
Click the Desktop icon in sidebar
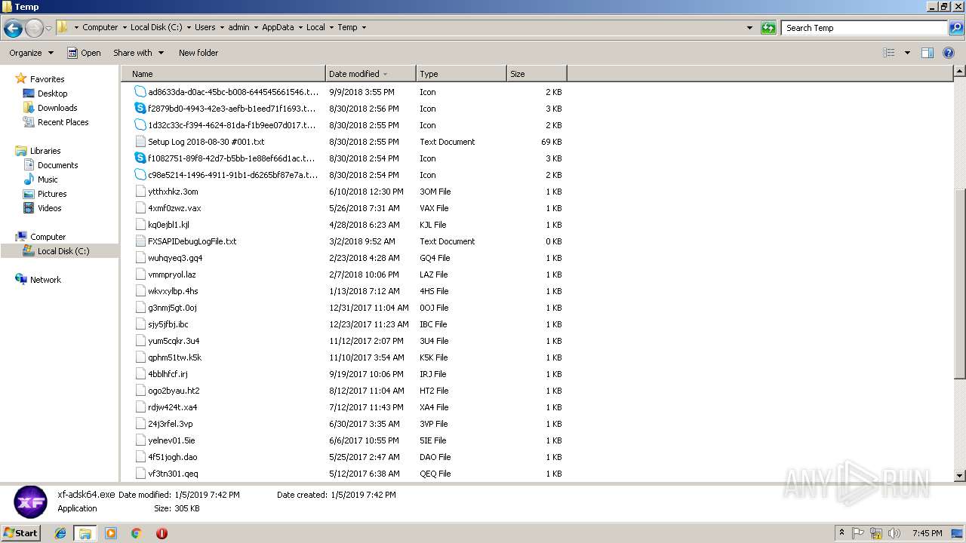[29, 94]
